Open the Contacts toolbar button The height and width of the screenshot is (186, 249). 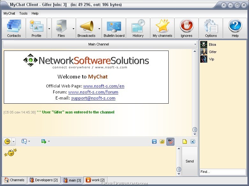point(14,28)
